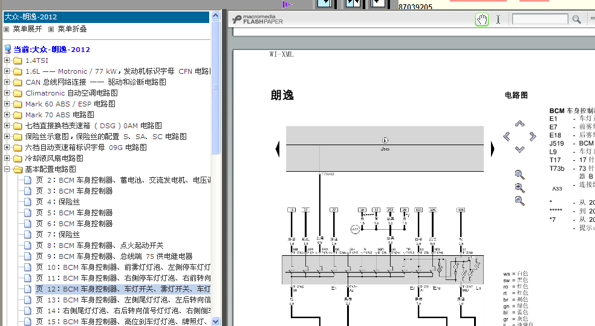595x326 pixels.
Task: Click the left arrow on the diagram navigator
Action: point(507,136)
